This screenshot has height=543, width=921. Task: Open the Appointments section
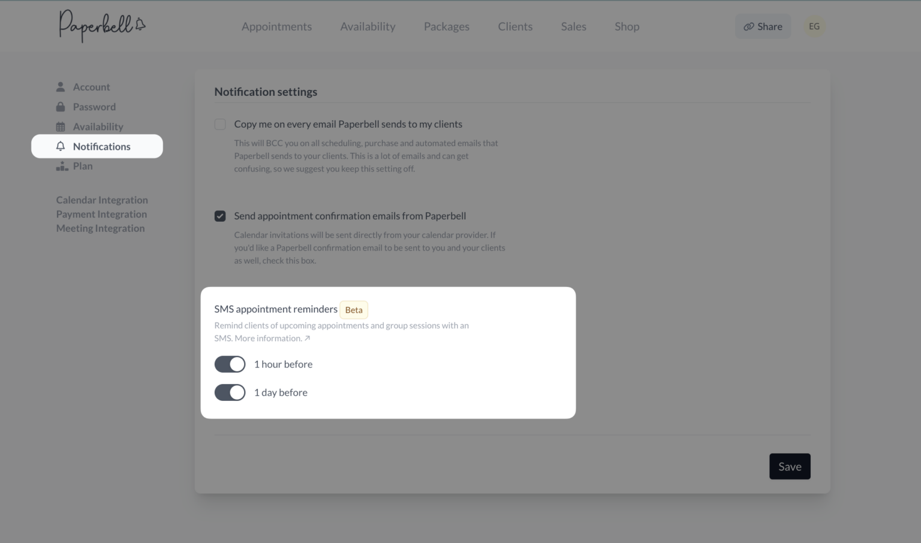point(276,26)
